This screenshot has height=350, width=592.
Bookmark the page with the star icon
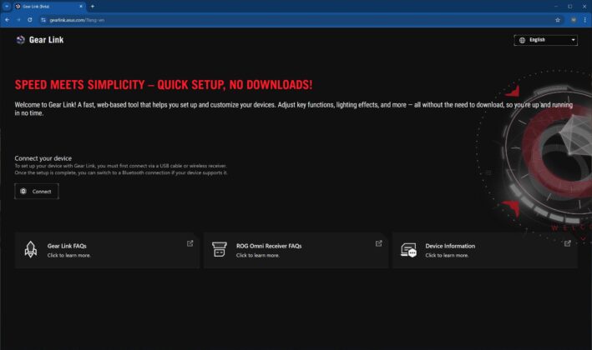(x=558, y=20)
